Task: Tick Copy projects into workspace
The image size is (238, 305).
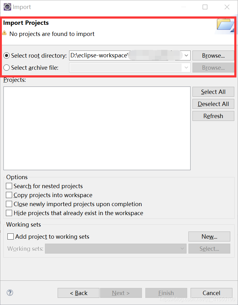Action: point(9,195)
